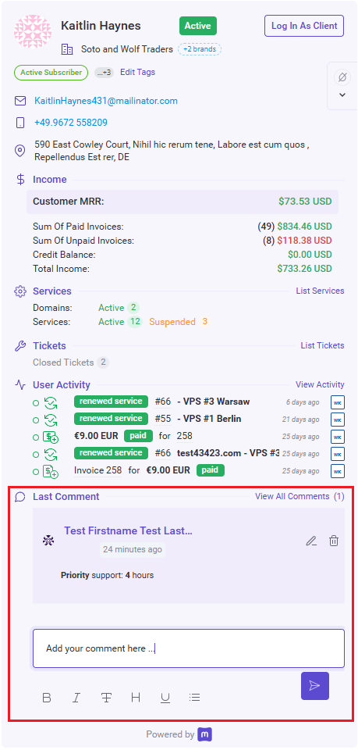Click the User Activity pulse icon

pyautogui.click(x=20, y=384)
